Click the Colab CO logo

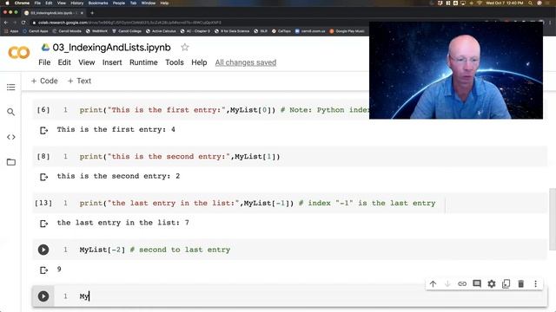19,53
